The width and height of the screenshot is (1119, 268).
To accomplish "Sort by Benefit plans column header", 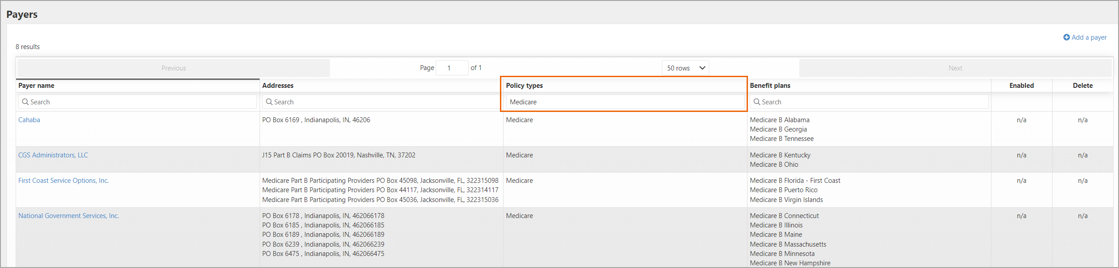I will [x=770, y=86].
